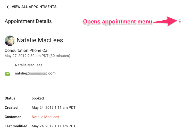Click the Appointment Details heading
This screenshot has height=133, width=189.
(28, 21)
